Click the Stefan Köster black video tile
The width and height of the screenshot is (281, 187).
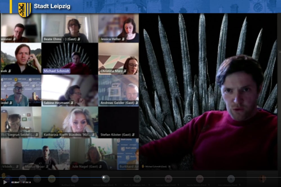(x=118, y=121)
